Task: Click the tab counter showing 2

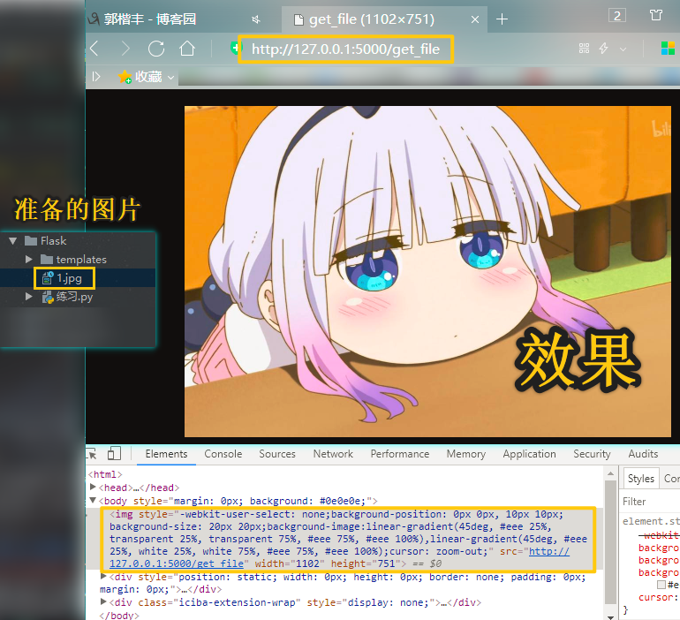Action: click(x=616, y=16)
